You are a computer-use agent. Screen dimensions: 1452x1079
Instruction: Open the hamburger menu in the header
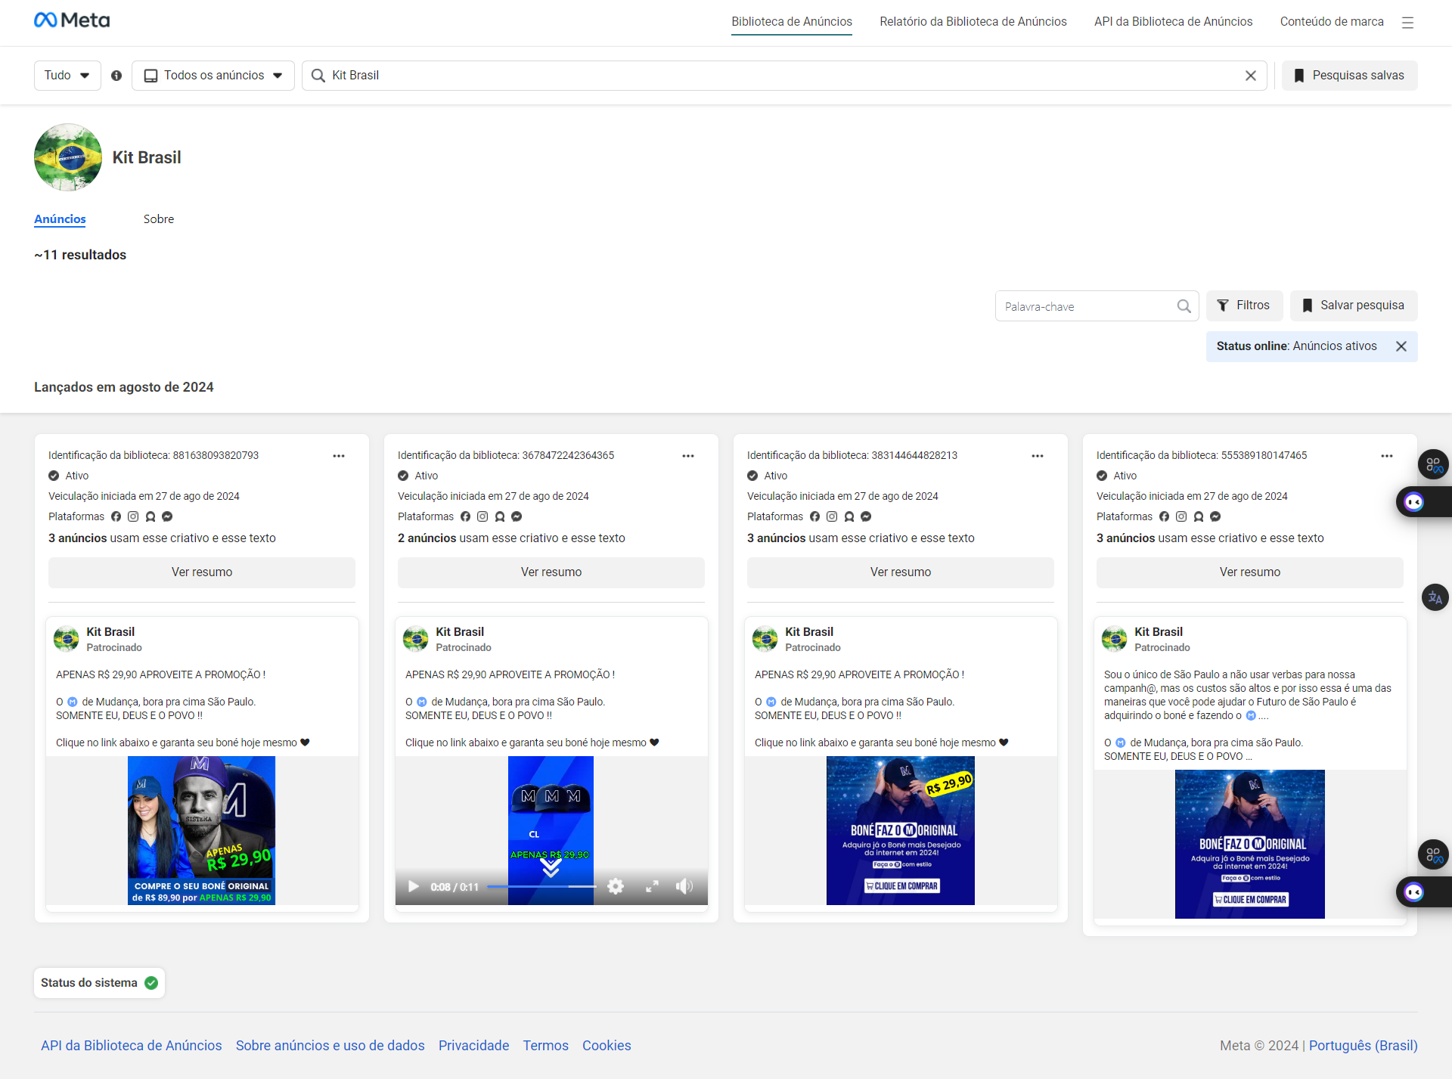point(1407,23)
